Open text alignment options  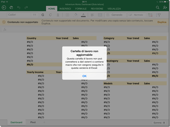coord(92,15)
